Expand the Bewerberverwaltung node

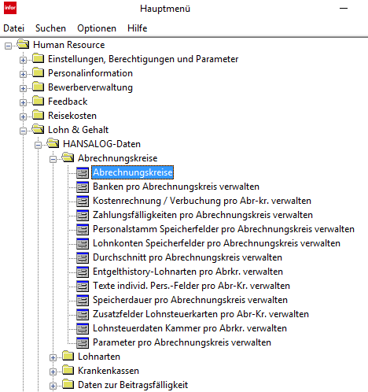[x=23, y=88]
